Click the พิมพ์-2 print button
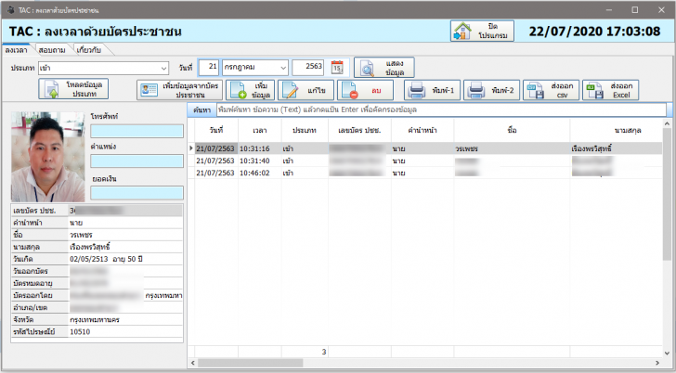676x373 pixels. 491,90
